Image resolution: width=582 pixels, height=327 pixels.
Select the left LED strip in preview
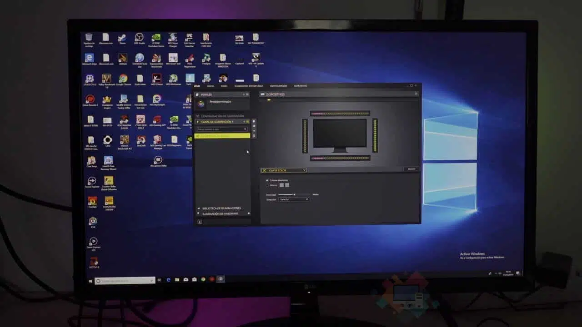305,135
